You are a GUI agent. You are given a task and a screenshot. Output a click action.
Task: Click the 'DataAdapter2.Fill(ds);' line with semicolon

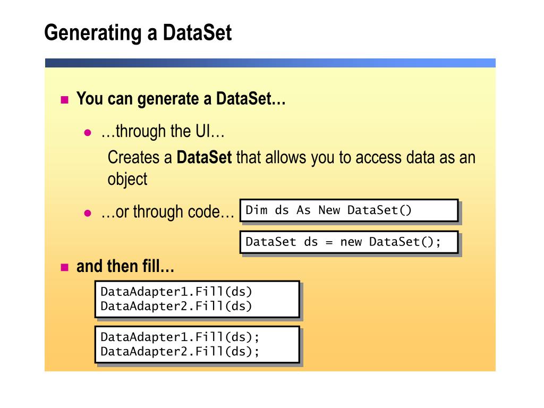pyautogui.click(x=180, y=352)
